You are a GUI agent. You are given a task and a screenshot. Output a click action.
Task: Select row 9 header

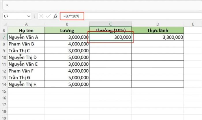click(x=4, y=51)
